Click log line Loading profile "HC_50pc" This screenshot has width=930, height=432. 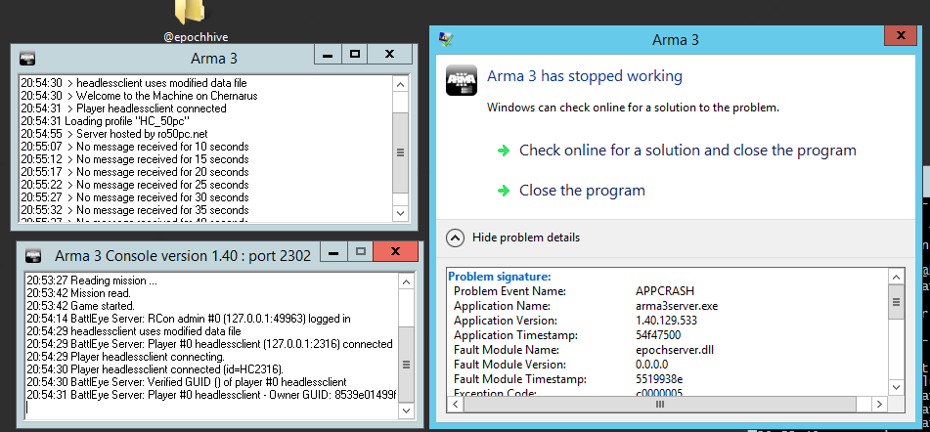[105, 121]
